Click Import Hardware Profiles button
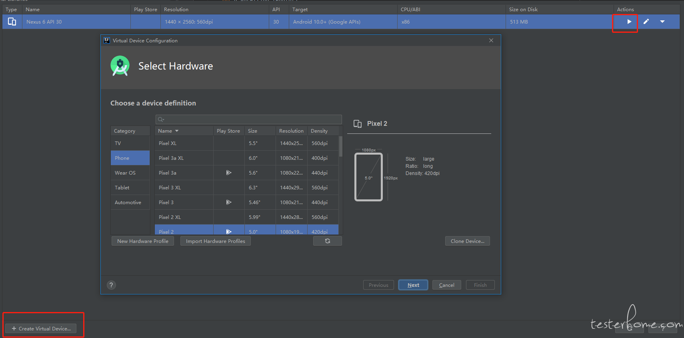The width and height of the screenshot is (684, 338). coord(216,241)
